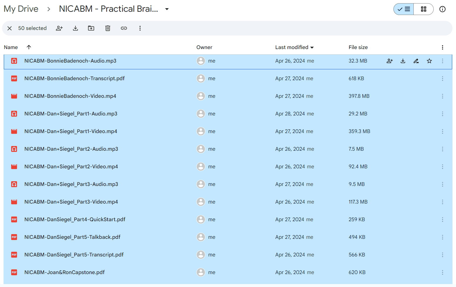
Task: Open more actions for Dan+Siegel_Part1-Video.mp4
Action: pyautogui.click(x=442, y=131)
